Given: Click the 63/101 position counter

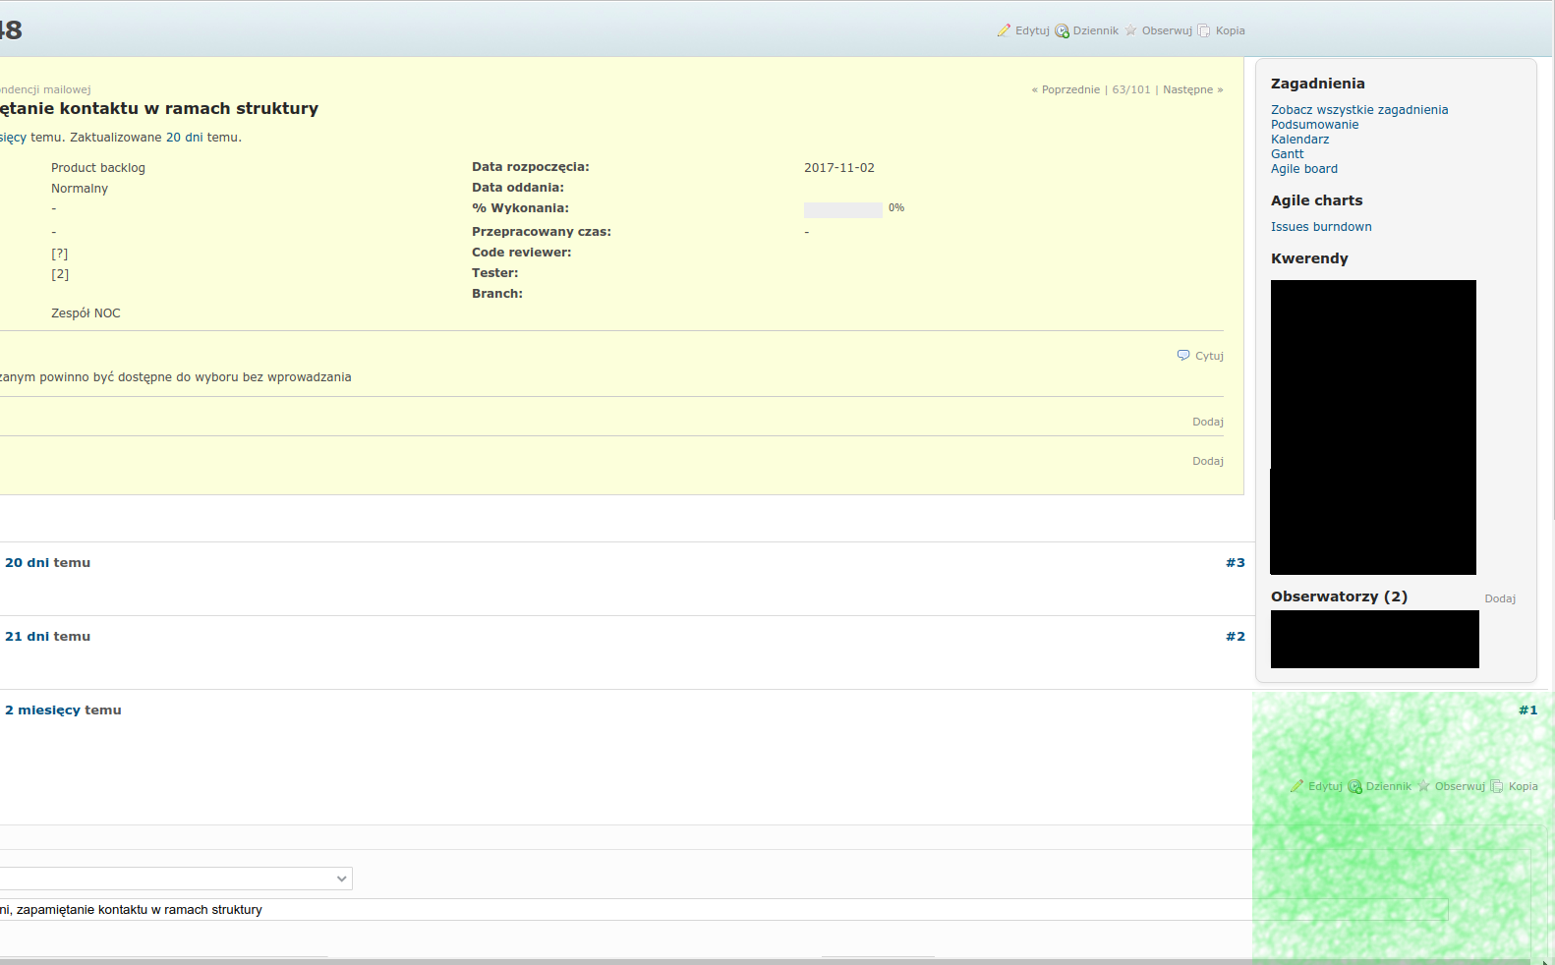Looking at the screenshot, I should coord(1131,89).
